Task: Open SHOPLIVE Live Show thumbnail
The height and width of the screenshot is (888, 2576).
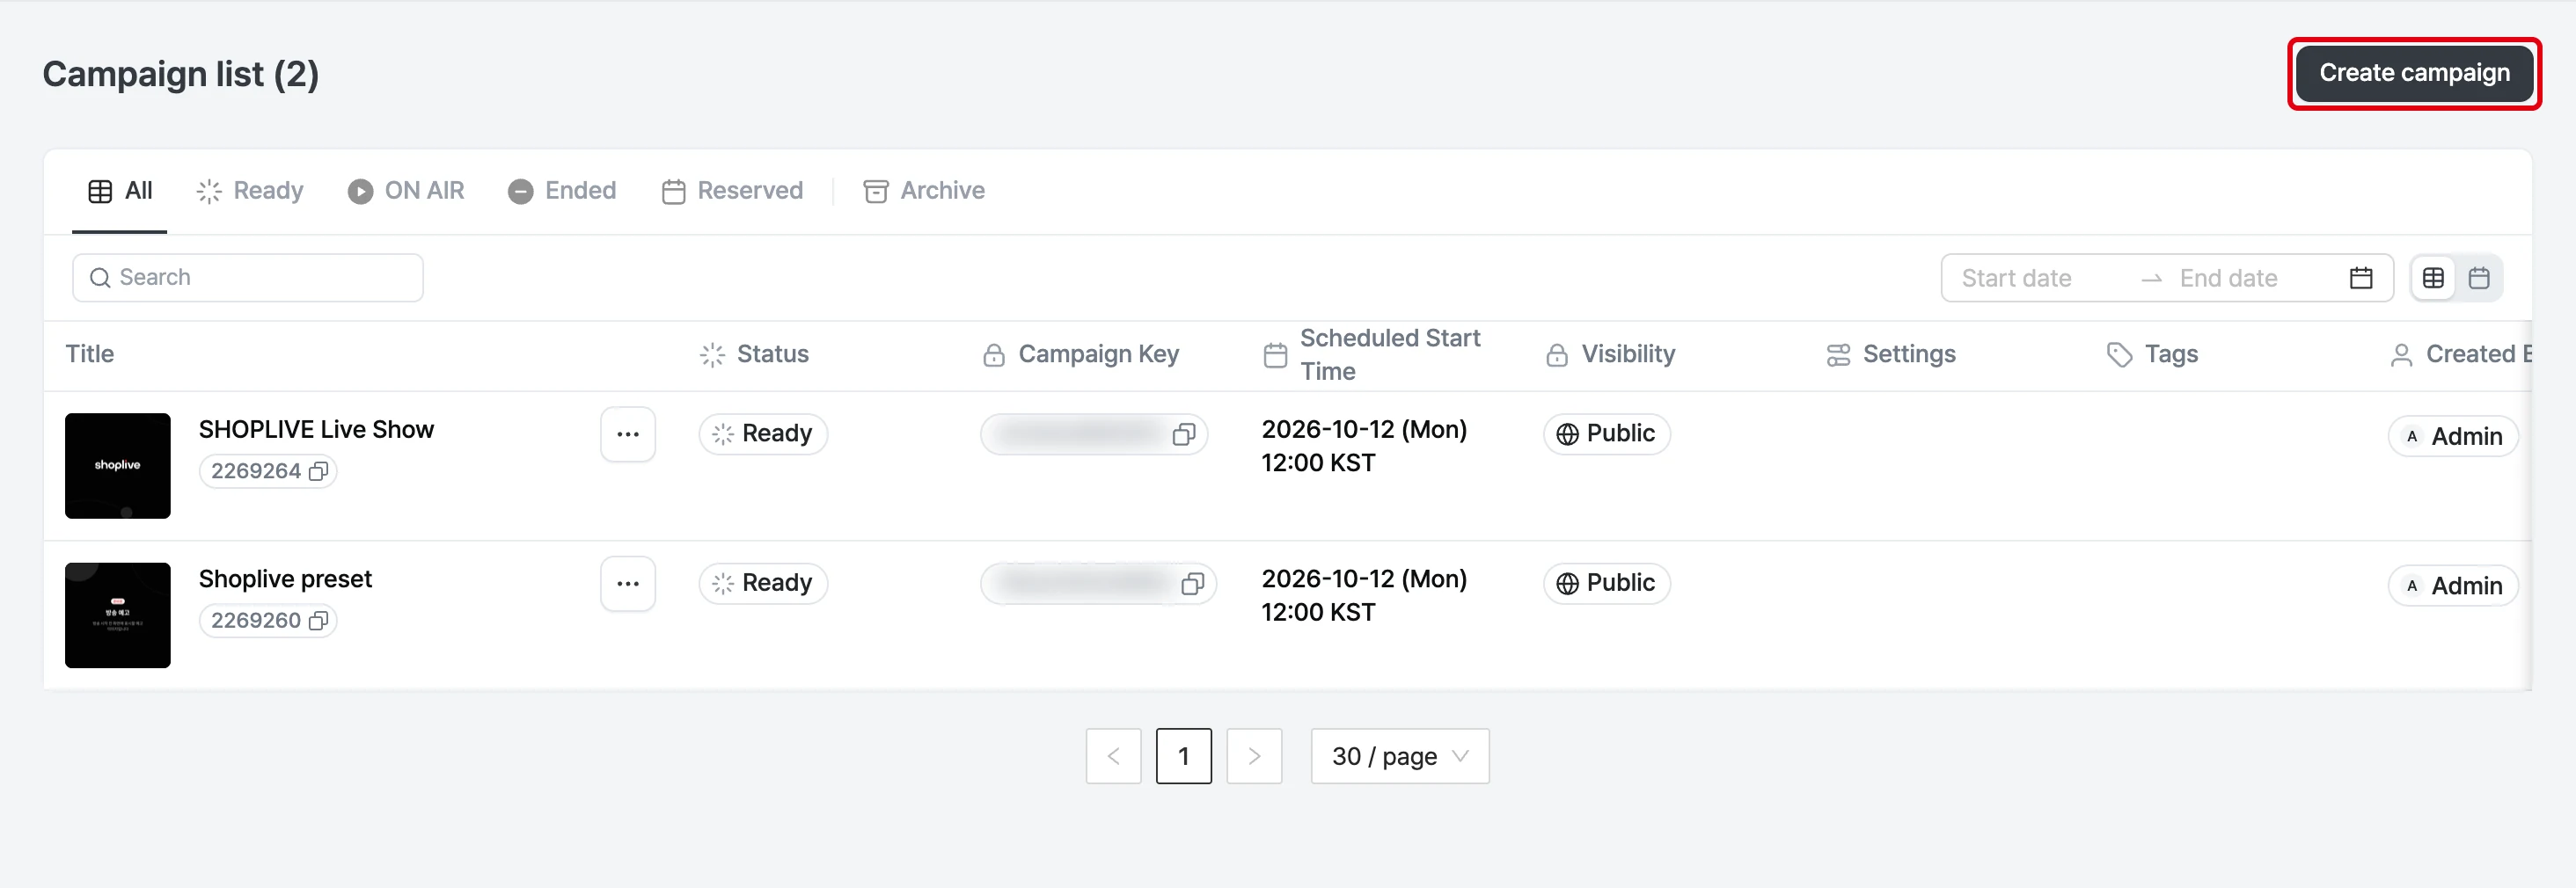Action: click(118, 465)
